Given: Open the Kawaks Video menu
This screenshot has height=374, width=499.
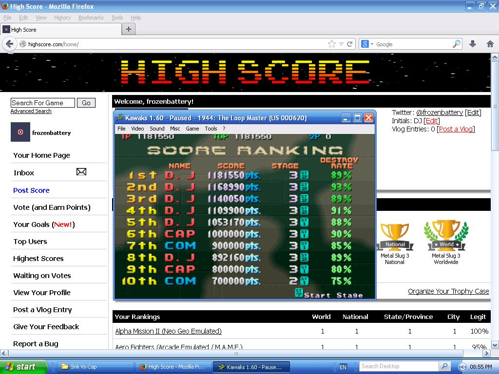Looking at the screenshot, I should (137, 129).
